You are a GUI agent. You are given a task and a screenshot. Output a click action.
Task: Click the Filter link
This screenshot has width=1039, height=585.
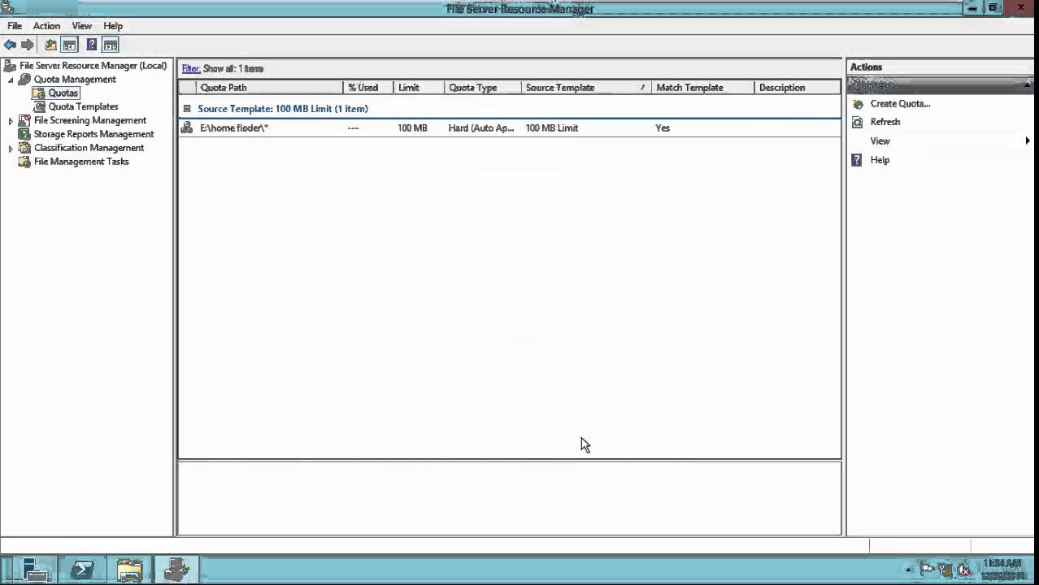[x=190, y=69]
